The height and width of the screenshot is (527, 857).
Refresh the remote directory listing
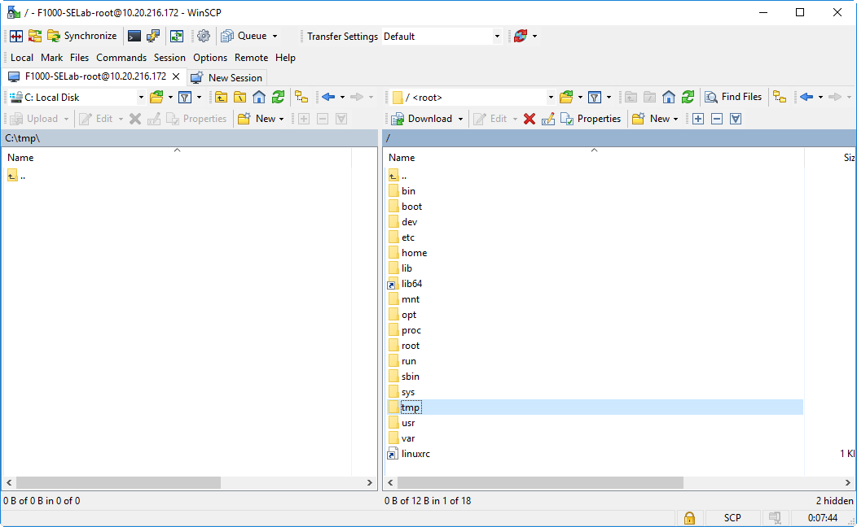click(x=688, y=97)
